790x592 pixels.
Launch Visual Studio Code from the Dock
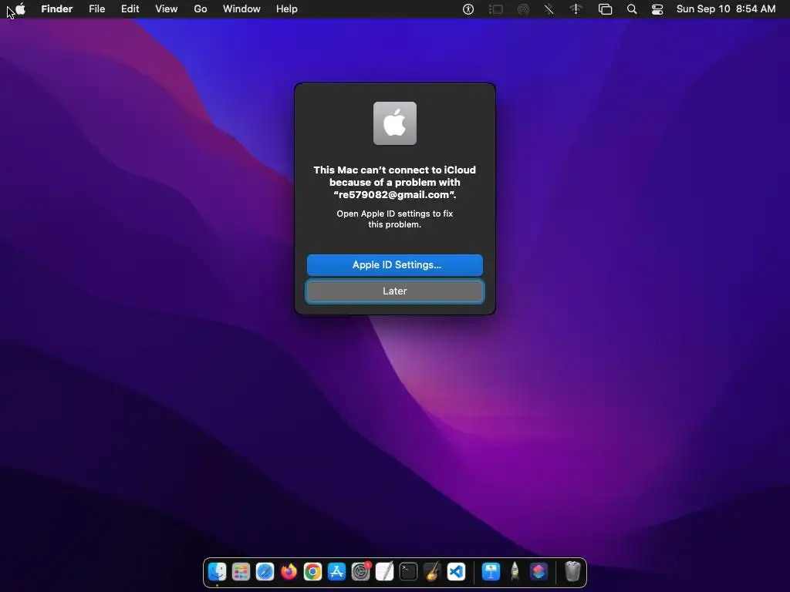pyautogui.click(x=456, y=572)
